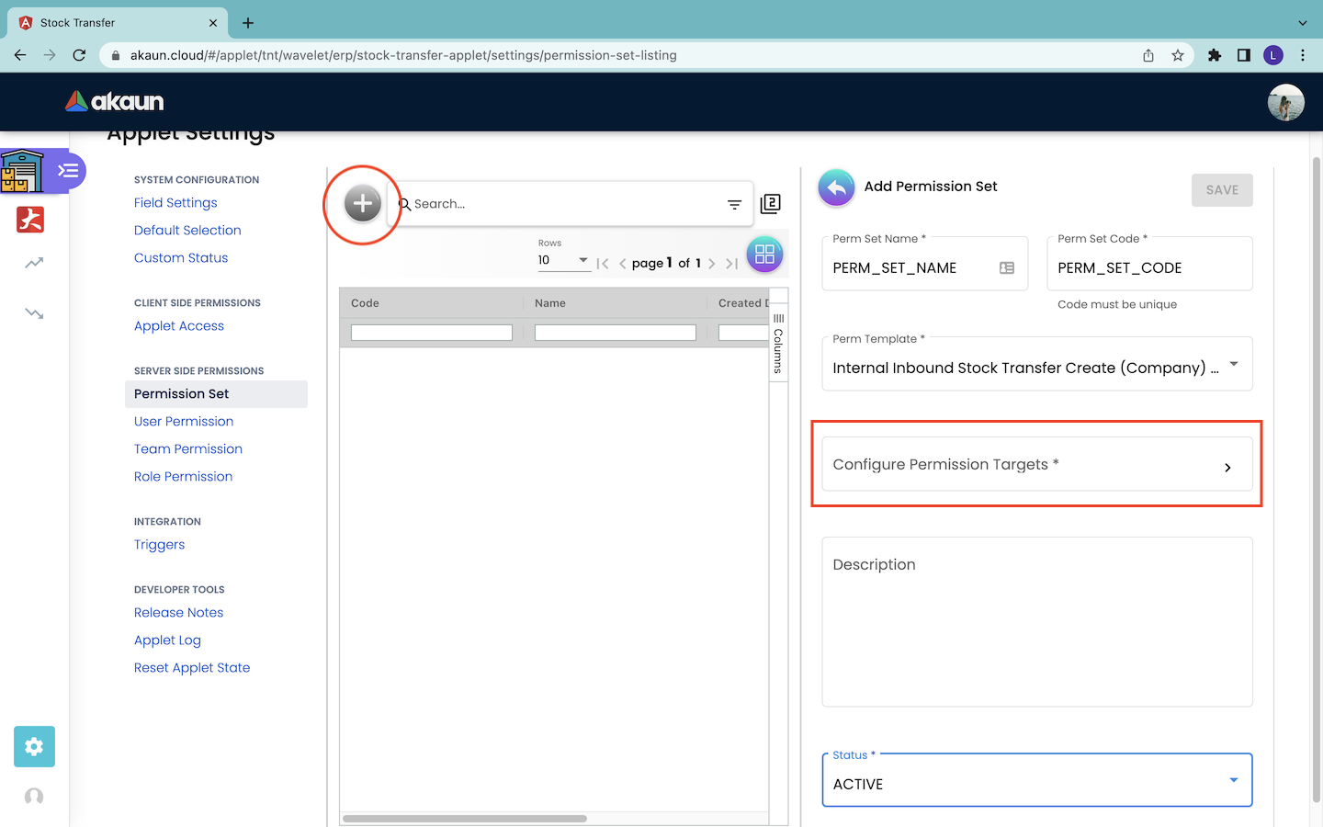Image resolution: width=1323 pixels, height=827 pixels.
Task: Open the user profile avatar
Action: click(x=1285, y=103)
